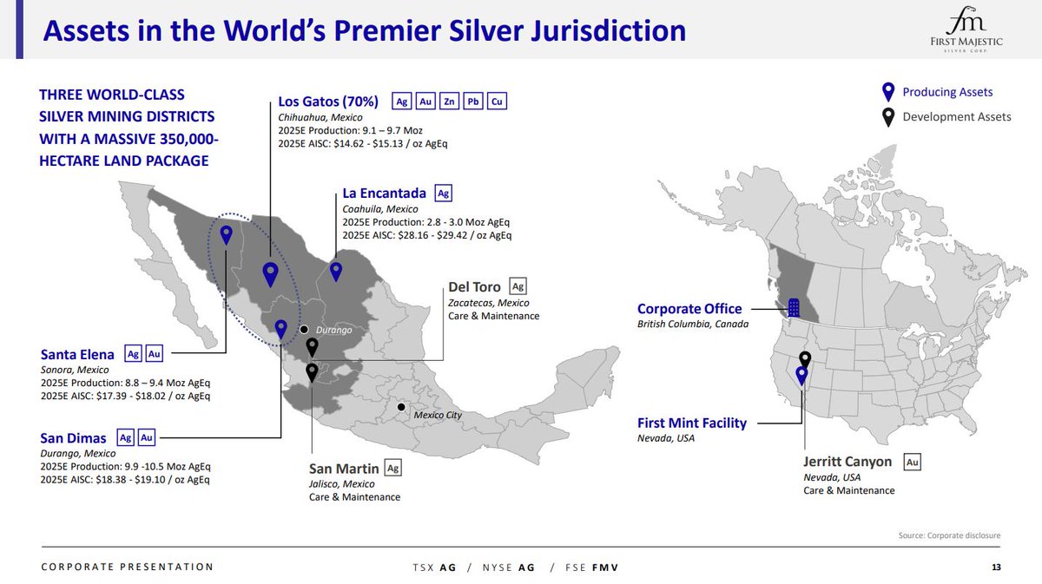Click the black Development Assets legend pin
Viewport: 1042px width, 584px height.
click(888, 117)
